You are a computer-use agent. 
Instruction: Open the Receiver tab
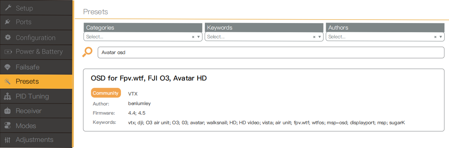point(36,111)
